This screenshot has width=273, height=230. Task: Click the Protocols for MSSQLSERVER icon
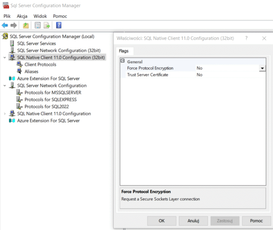20,92
